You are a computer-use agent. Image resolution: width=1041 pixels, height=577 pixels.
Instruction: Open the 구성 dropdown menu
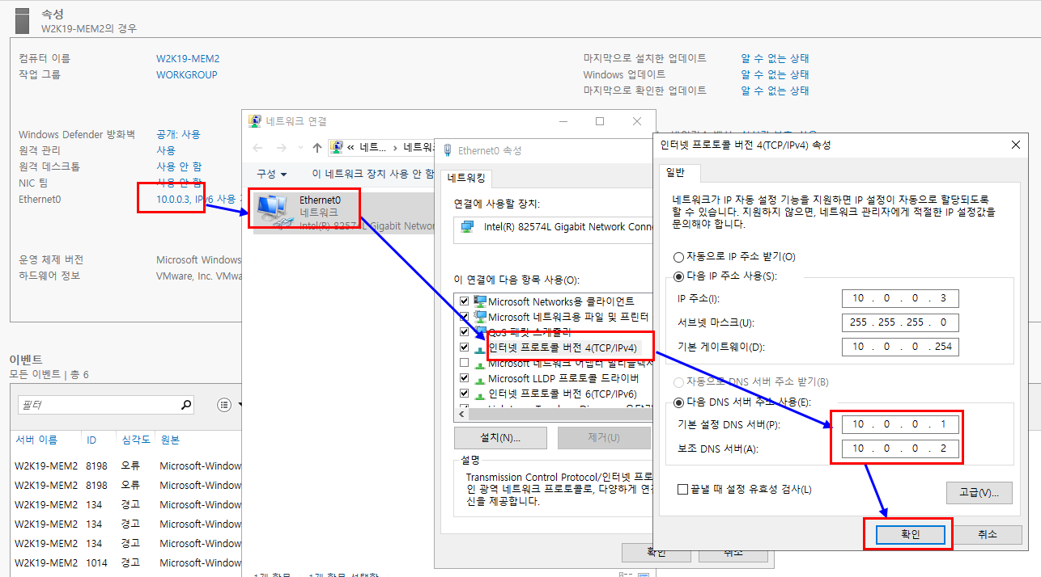coord(271,174)
